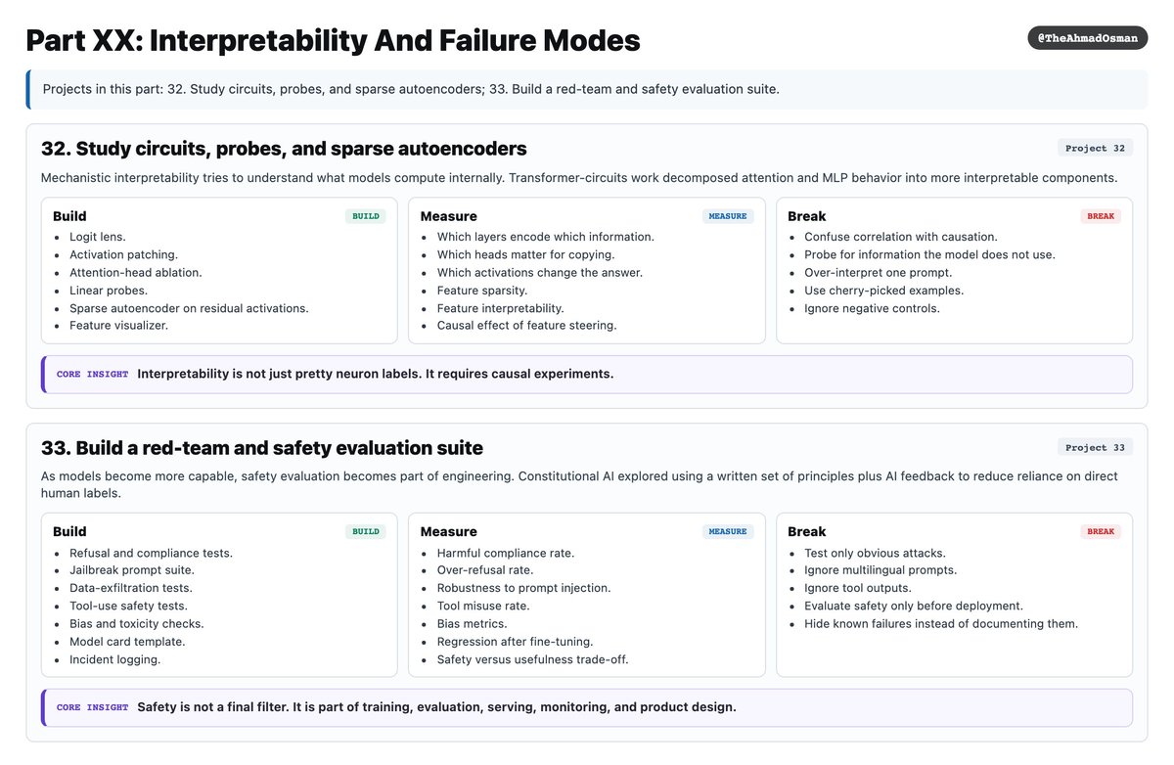
Task: Click the Project 32 badge
Action: [x=1095, y=148]
